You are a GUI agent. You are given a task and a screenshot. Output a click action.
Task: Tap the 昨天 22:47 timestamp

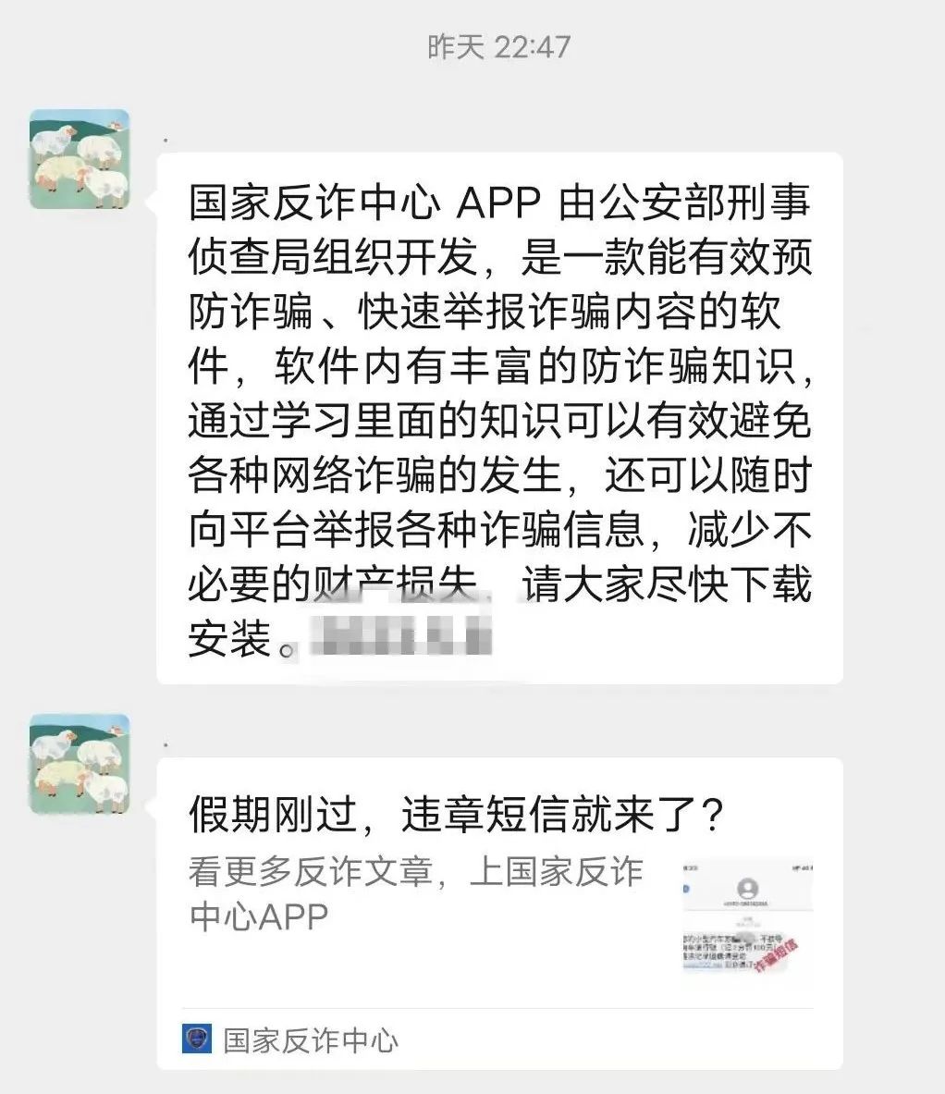pos(498,47)
